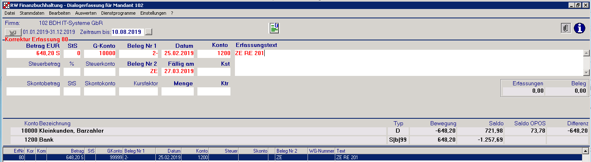
Task: Click the Fällig am field 27.03.2019
Action: 177,72
